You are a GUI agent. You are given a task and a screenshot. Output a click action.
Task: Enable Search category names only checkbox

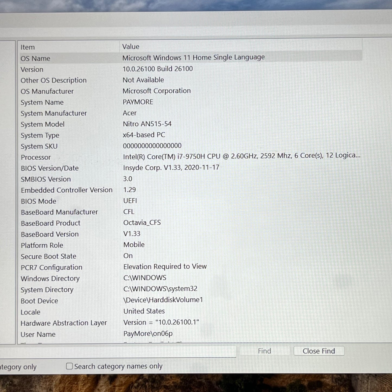click(x=69, y=366)
